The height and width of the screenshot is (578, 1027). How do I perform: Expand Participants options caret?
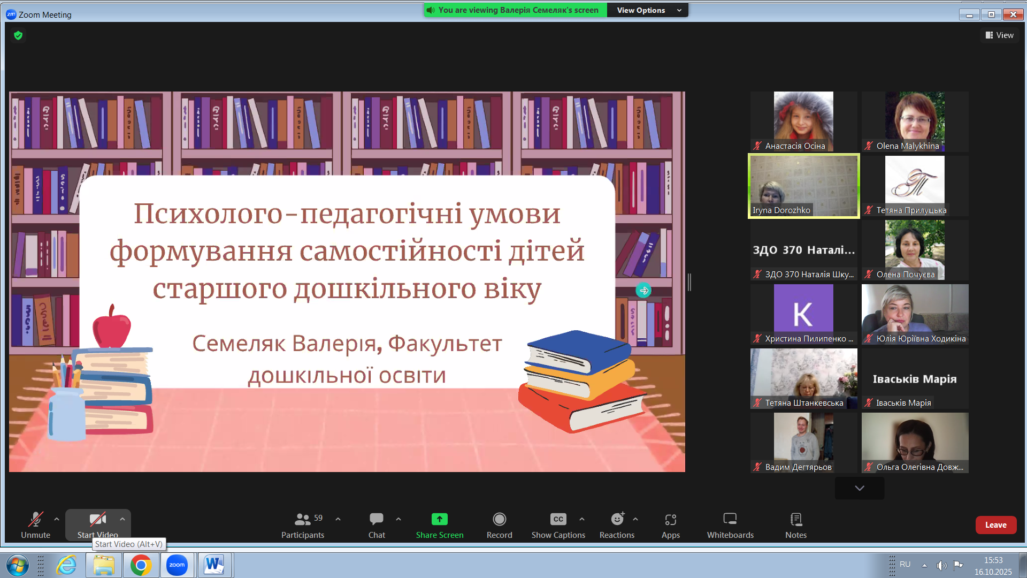click(x=338, y=519)
